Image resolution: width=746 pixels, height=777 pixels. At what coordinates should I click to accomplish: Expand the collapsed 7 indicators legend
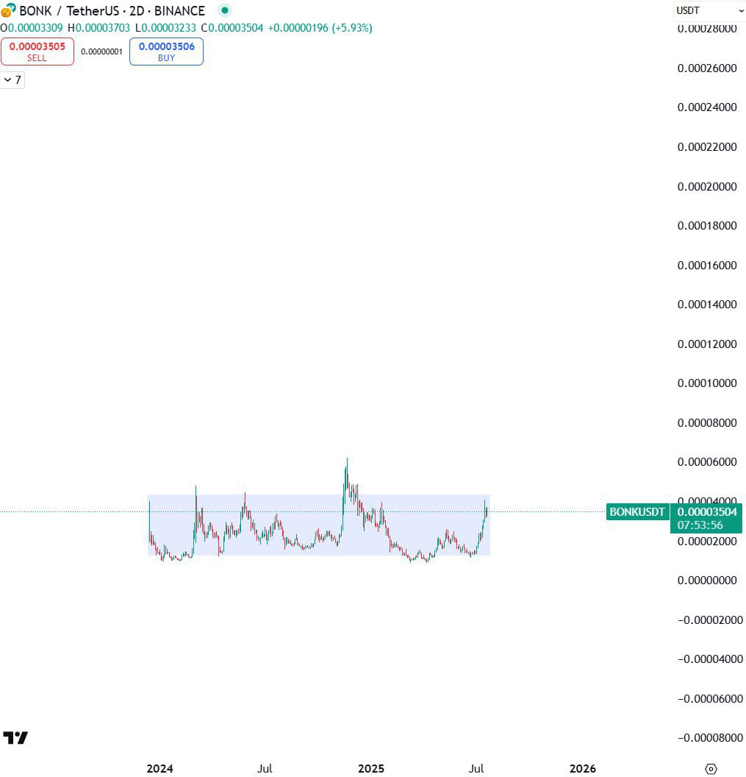click(x=12, y=79)
